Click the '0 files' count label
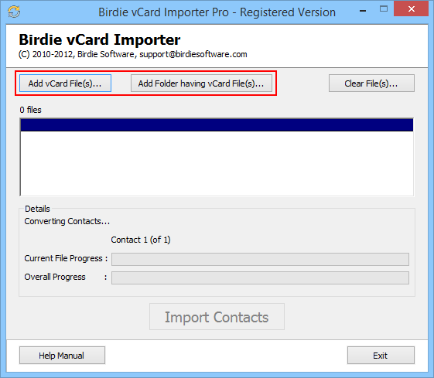Screen dimensions: 434x378 tap(30, 110)
